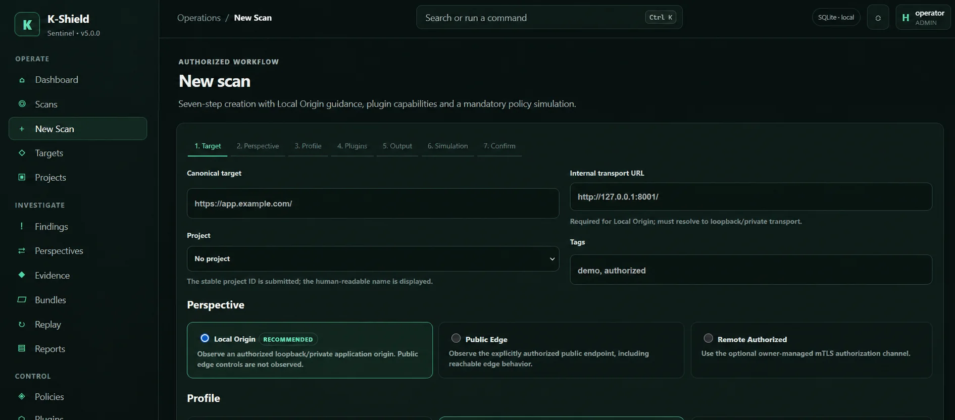This screenshot has height=420, width=955.
Task: Click the Projects square icon
Action: point(22,177)
